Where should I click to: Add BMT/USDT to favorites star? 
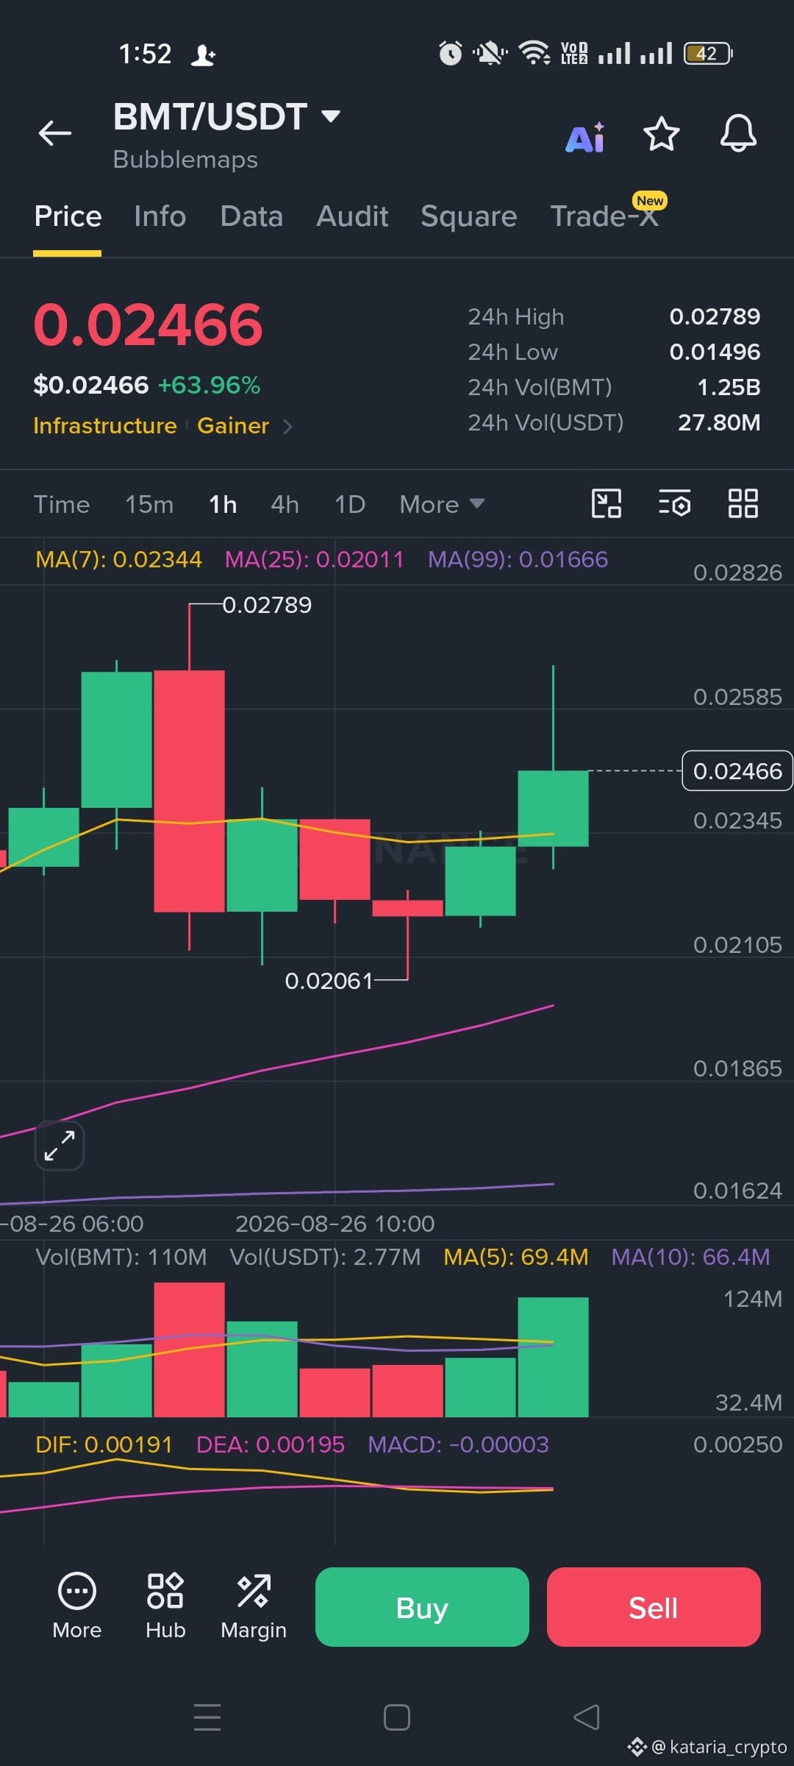(661, 134)
